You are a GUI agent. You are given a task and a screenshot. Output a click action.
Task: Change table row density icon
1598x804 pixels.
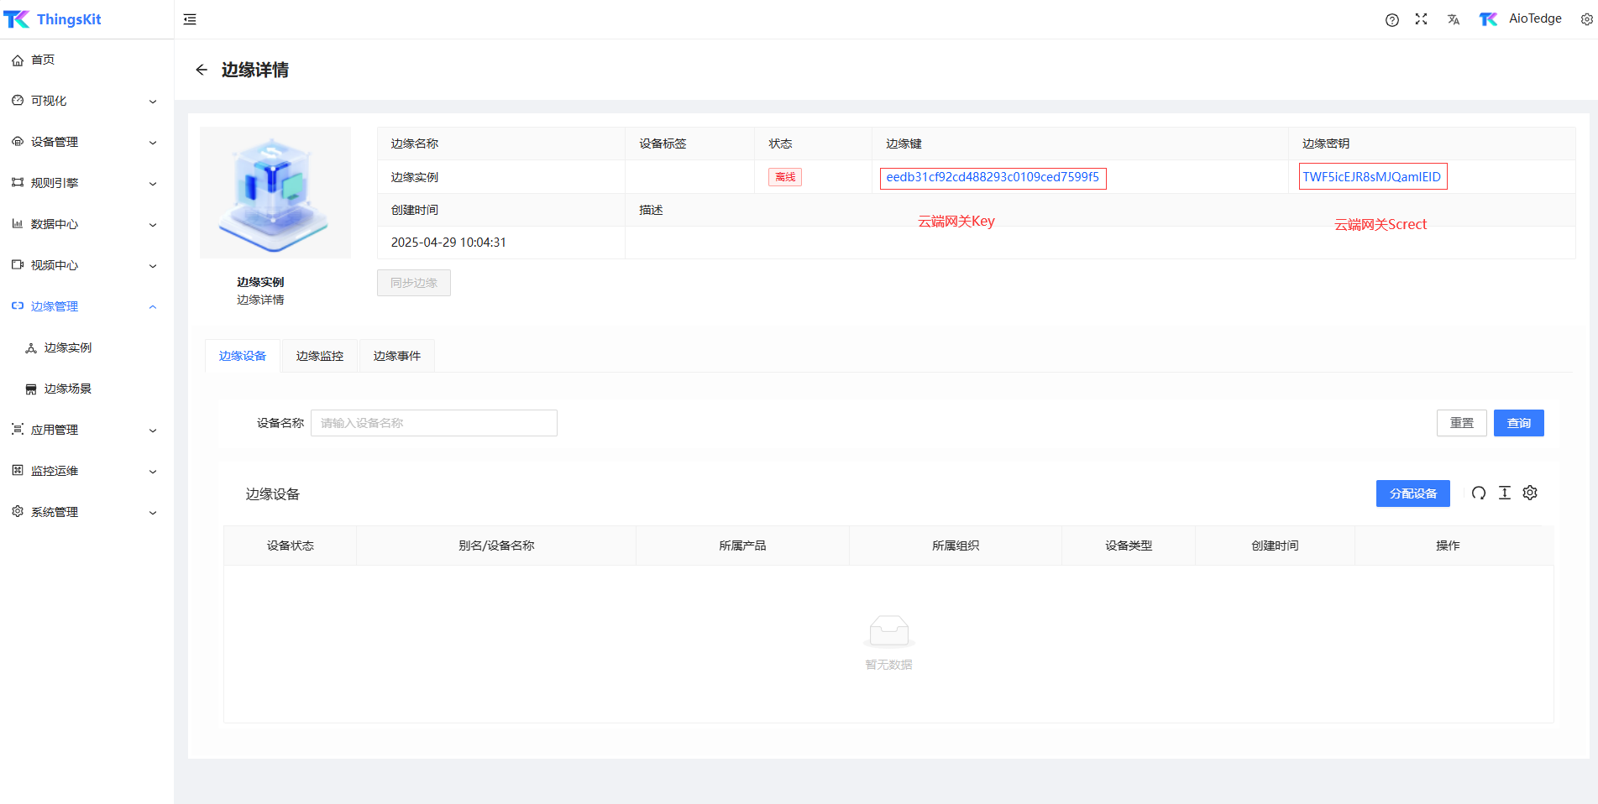[1504, 493]
